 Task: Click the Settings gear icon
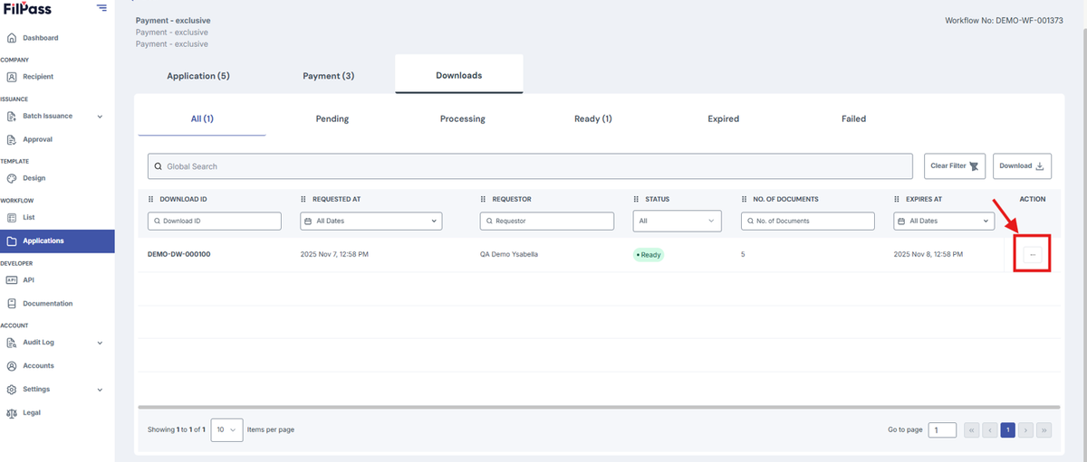12,389
